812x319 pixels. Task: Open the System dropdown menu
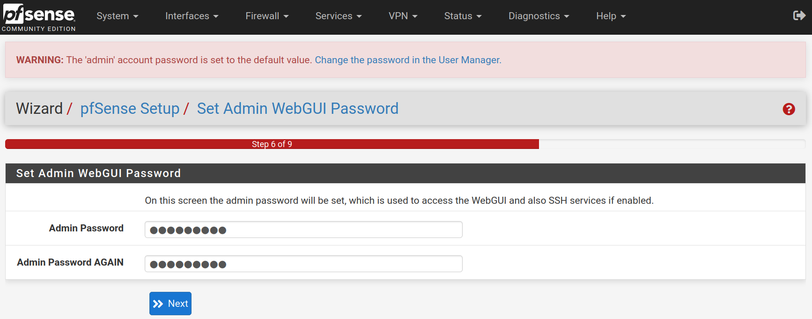click(118, 16)
